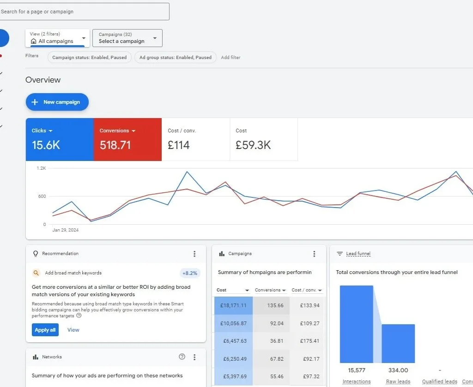This screenshot has height=387, width=473.
Task: Click the Add filter link
Action: (x=230, y=57)
